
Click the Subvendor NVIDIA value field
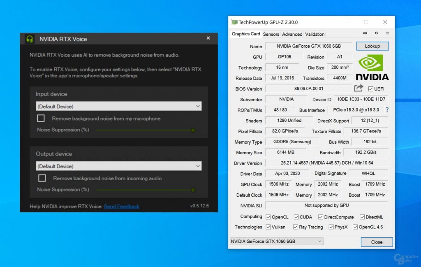pos(286,99)
